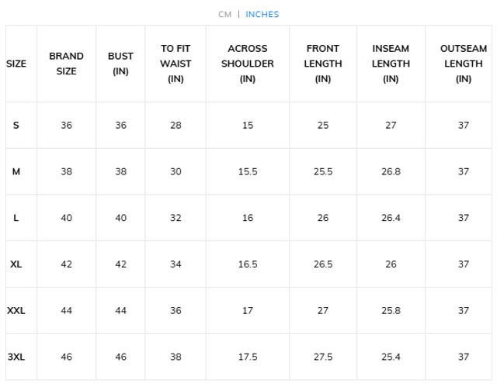This screenshot has width=497, height=390.
Task: Select the XXL size row label
Action: tap(16, 311)
